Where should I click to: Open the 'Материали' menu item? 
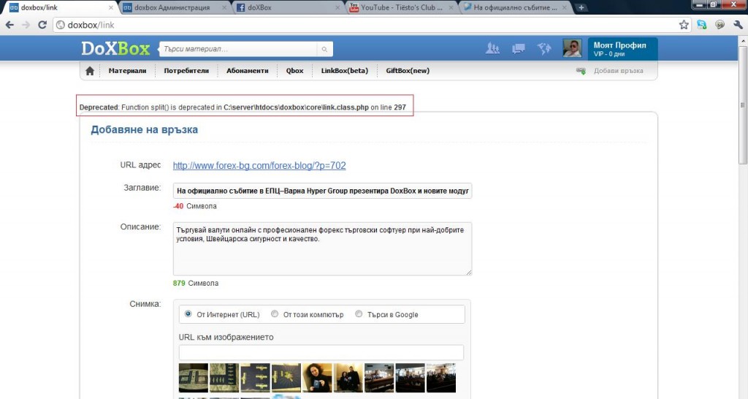(x=127, y=71)
